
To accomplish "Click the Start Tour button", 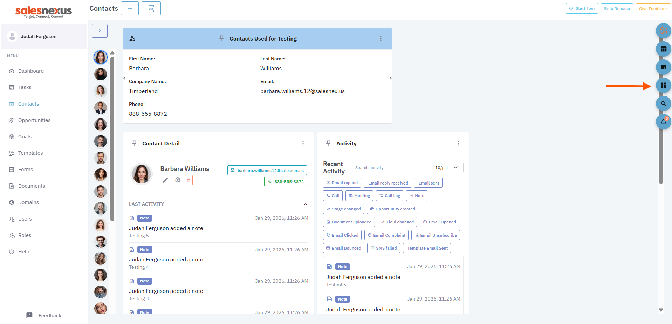I will click(582, 9).
